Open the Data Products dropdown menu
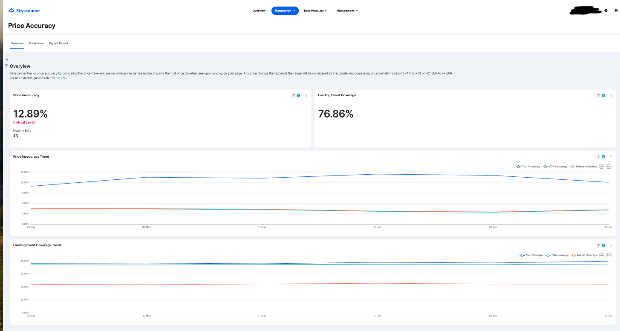This screenshot has height=331, width=620. coord(315,11)
